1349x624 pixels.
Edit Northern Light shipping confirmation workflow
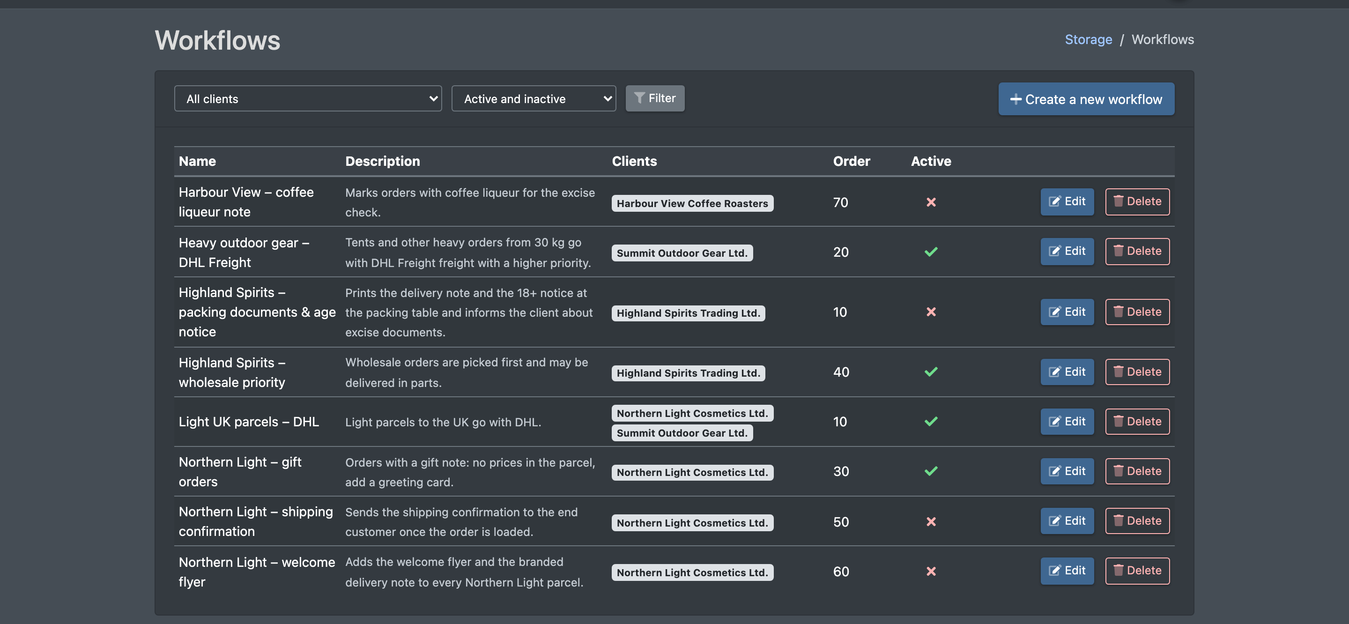(x=1067, y=521)
